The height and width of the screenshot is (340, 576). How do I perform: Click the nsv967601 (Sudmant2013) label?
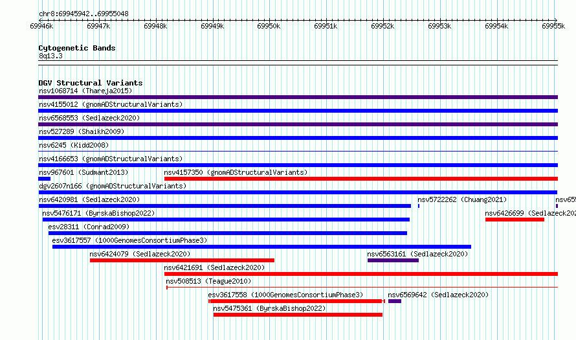click(83, 172)
